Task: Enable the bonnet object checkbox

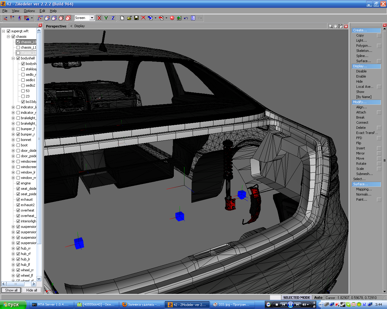Action: (x=18, y=140)
